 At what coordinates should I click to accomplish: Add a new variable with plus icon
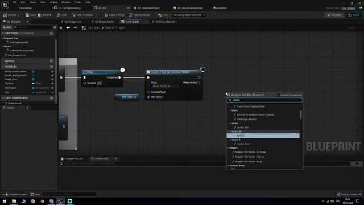pos(52,67)
